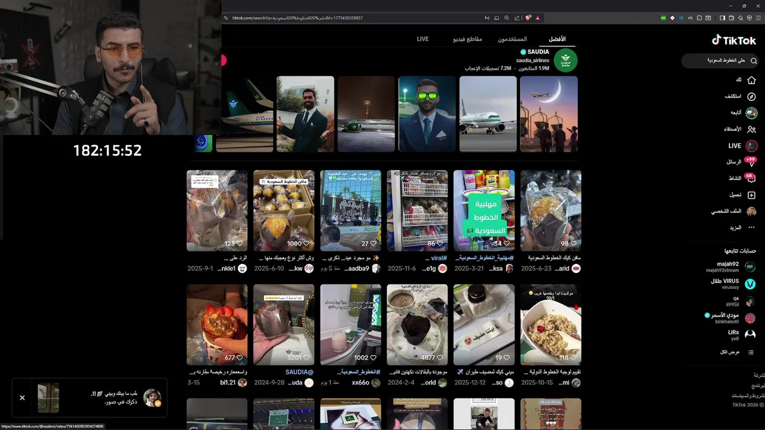This screenshot has width=765, height=430.
Task: Open Explore compass icon (استكشف)
Action: pos(751,97)
